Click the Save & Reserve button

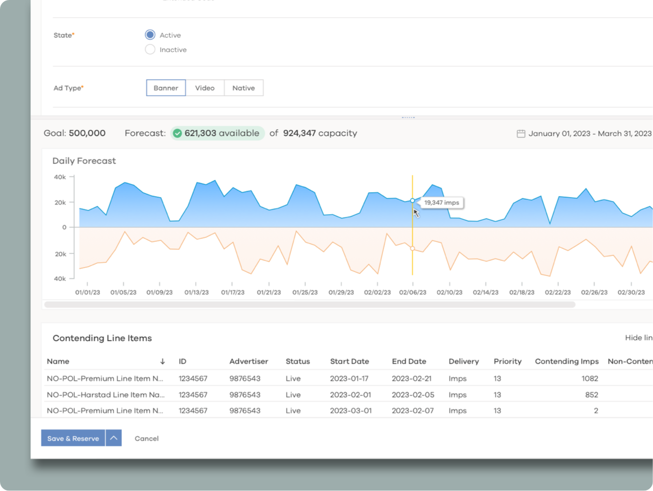tap(72, 438)
